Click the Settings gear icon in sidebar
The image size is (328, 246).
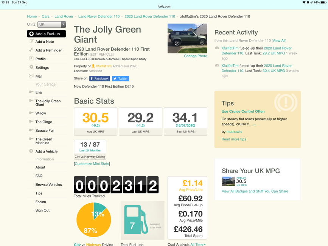pos(31,67)
